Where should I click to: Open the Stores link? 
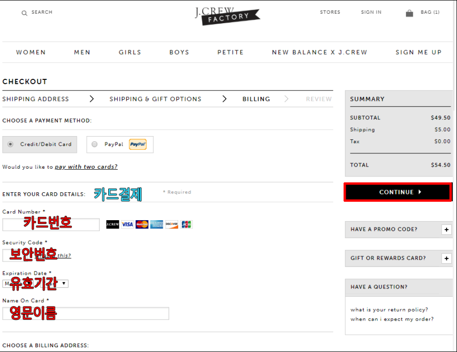[330, 12]
